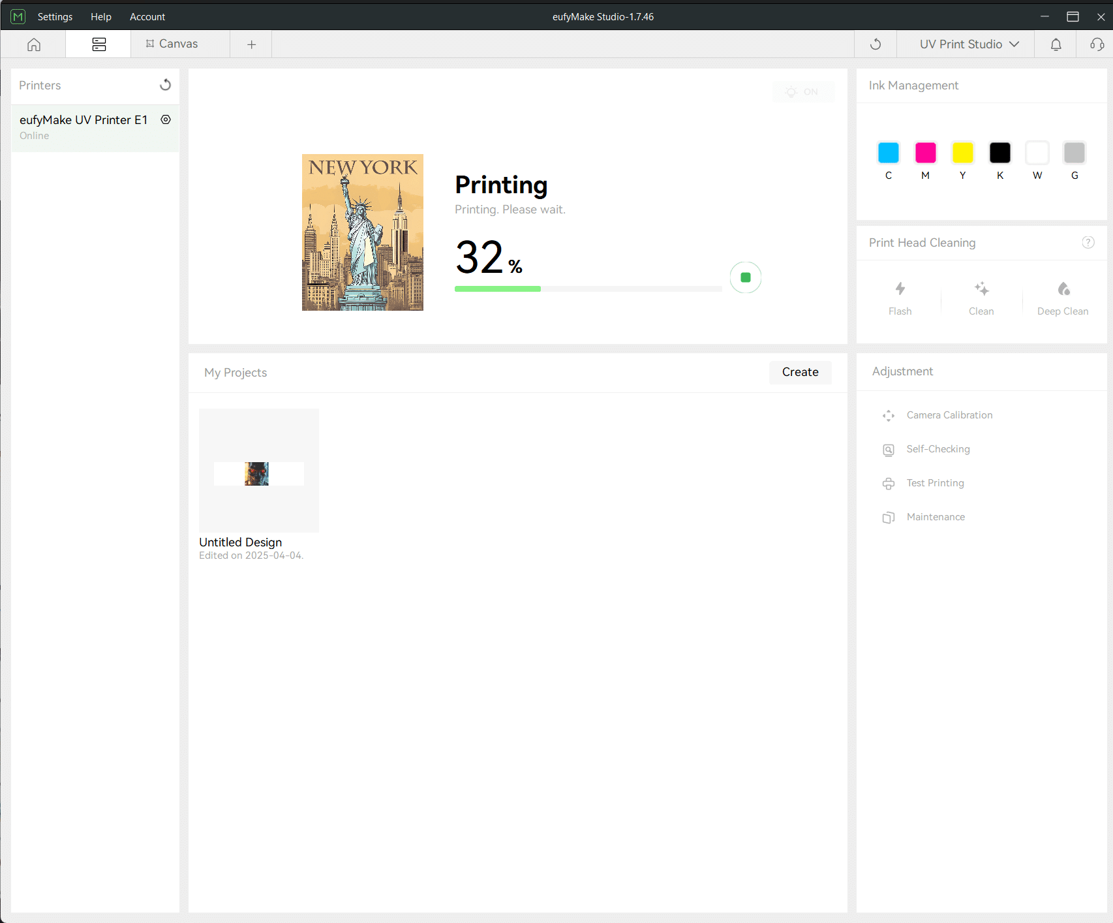
Task: Run Flash print head cleaning
Action: coord(900,298)
